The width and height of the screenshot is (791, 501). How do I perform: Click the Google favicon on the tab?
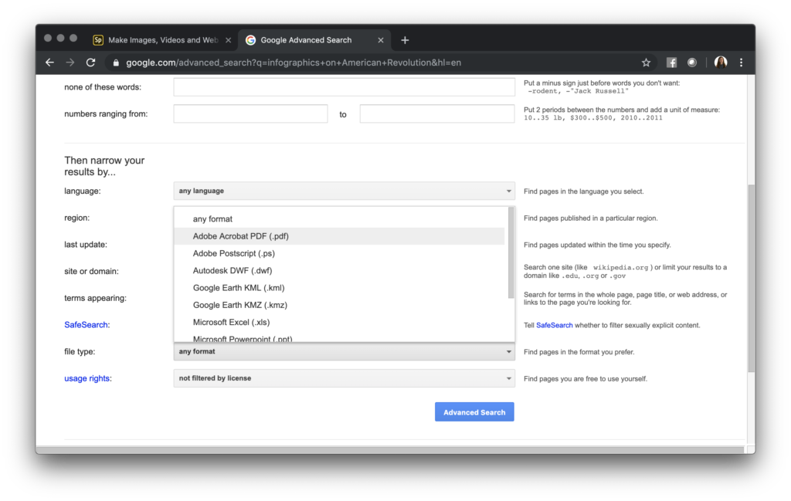pyautogui.click(x=250, y=40)
